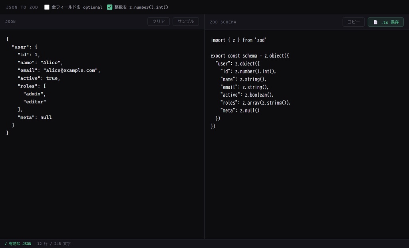Click the クリア button
This screenshot has height=248, width=409.
click(159, 22)
